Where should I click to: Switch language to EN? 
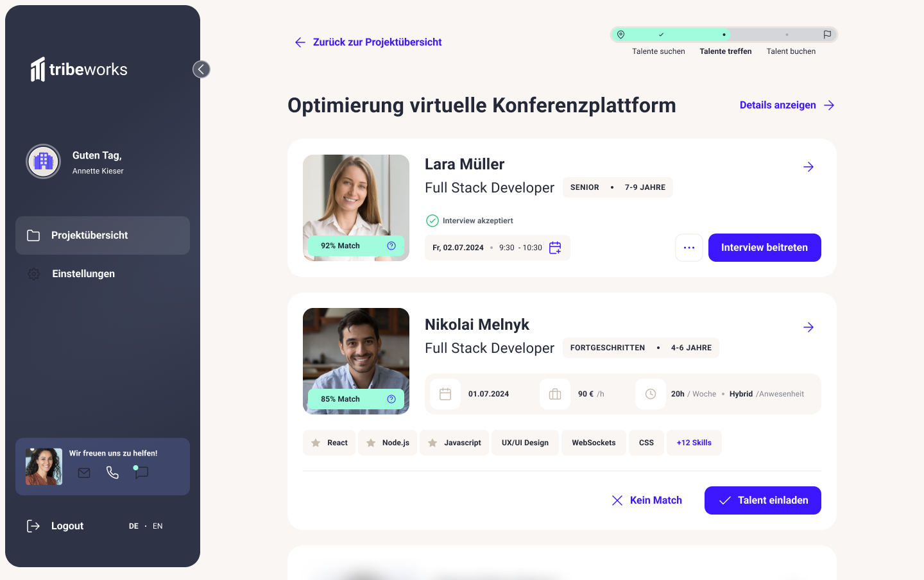[158, 526]
